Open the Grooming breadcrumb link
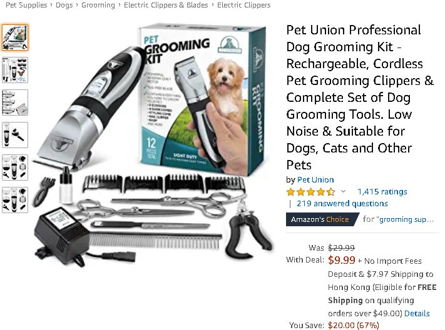 pos(98,5)
